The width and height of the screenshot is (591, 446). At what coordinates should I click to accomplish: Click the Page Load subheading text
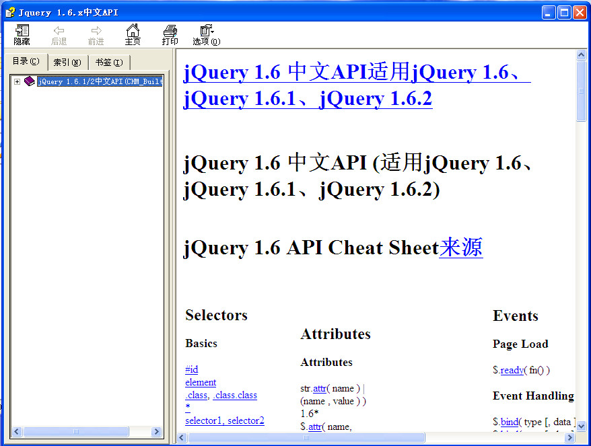coord(520,344)
